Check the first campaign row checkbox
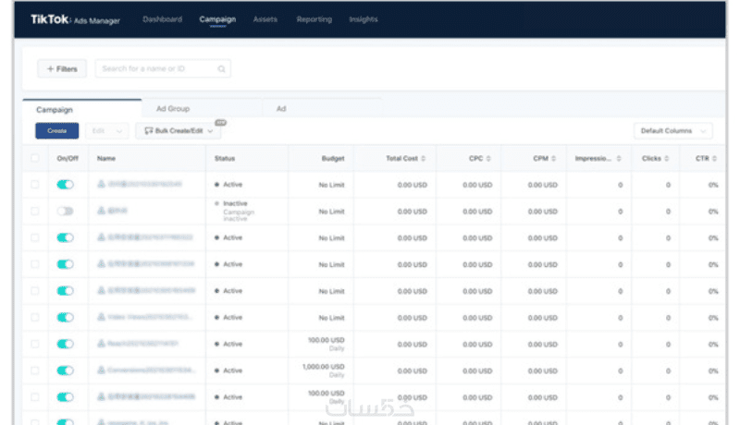This screenshot has width=740, height=425. (35, 184)
